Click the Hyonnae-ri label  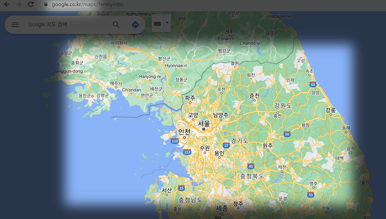tap(176, 65)
